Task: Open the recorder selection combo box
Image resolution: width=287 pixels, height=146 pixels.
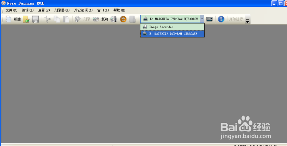Action: 172,19
